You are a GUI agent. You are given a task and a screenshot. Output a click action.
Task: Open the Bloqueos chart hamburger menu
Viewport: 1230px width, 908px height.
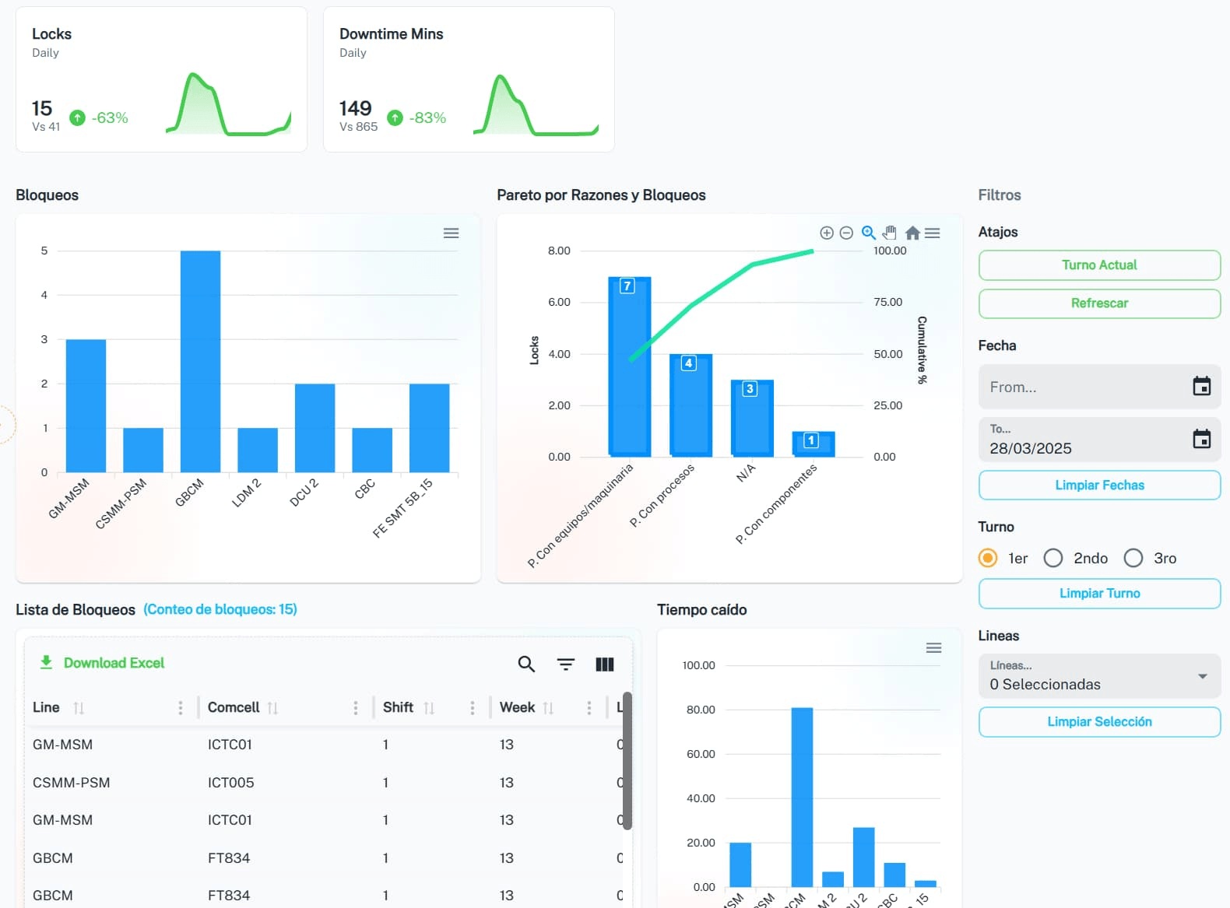coord(451,233)
